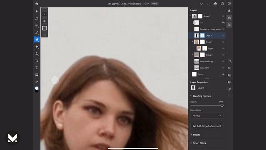This screenshot has width=266, height=150.
Task: Select the Move tool
Action: [37, 11]
